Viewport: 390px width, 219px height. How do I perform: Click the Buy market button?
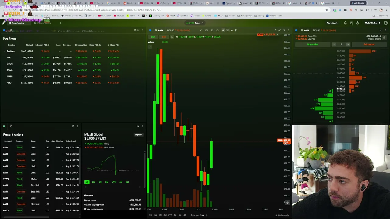tap(313, 44)
